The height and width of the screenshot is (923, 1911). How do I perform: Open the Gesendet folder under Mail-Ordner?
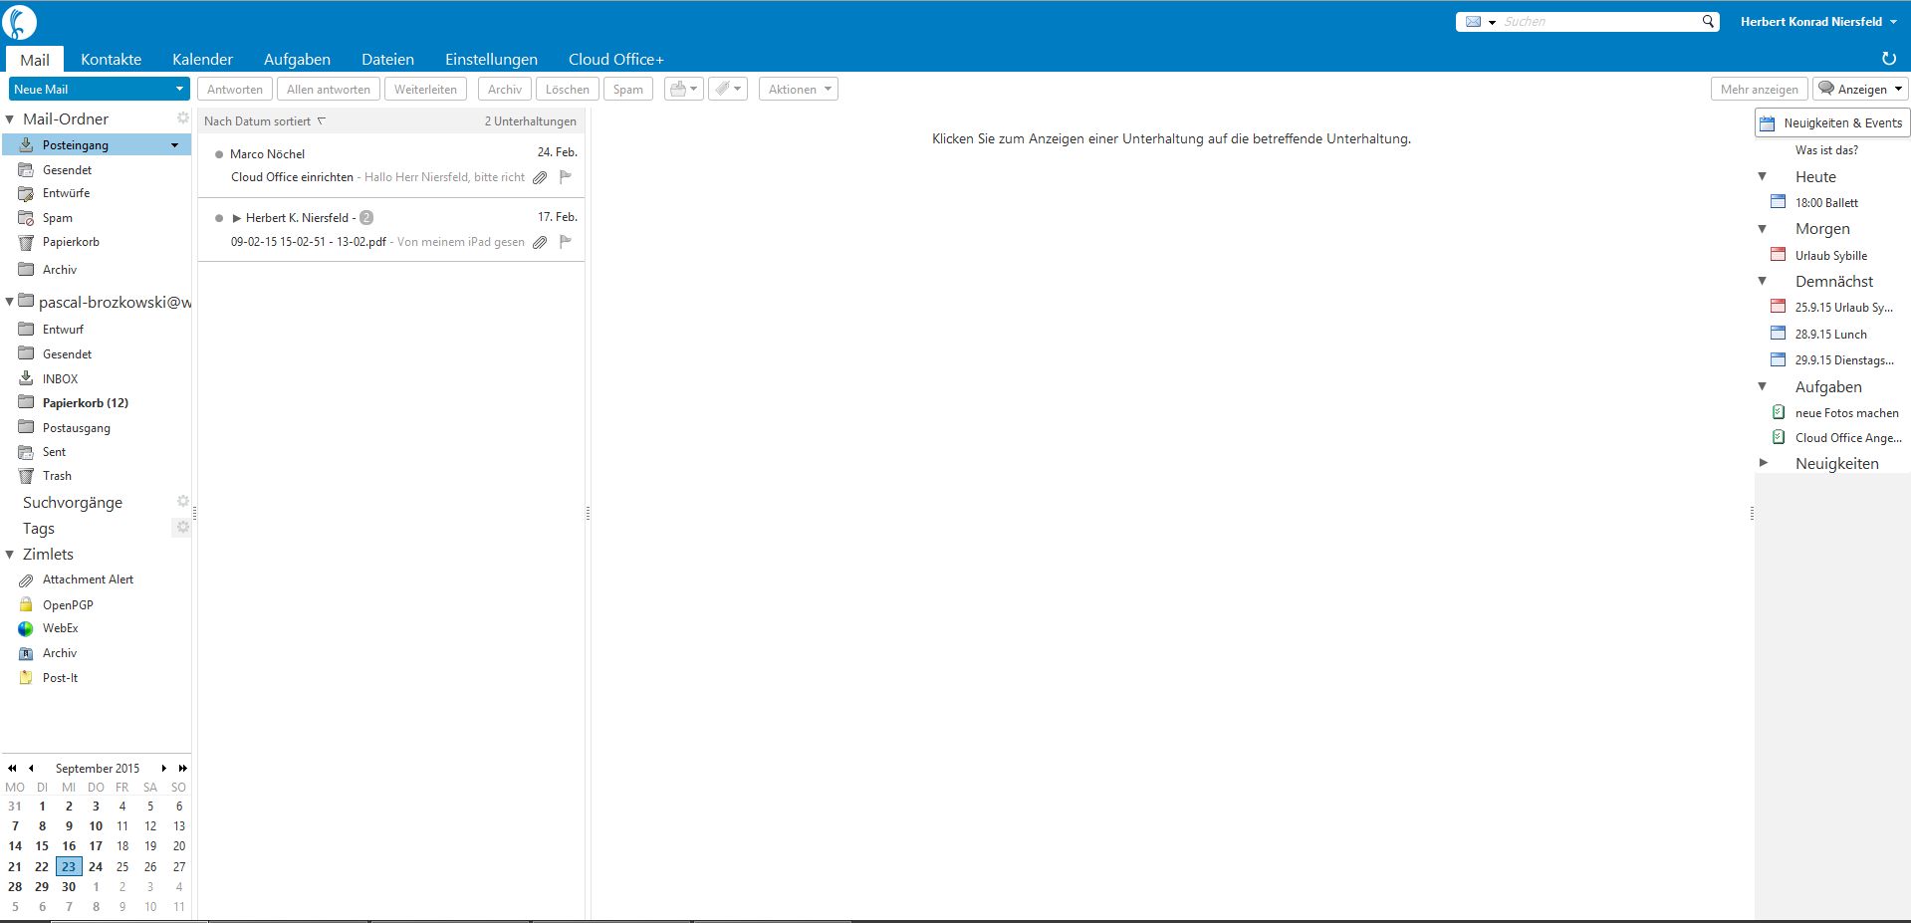point(67,170)
